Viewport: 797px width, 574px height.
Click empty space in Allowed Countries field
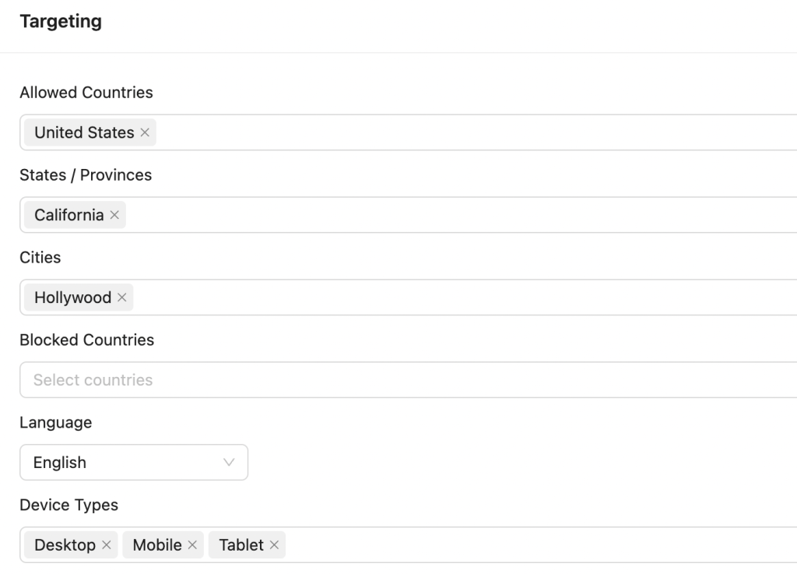pos(467,132)
